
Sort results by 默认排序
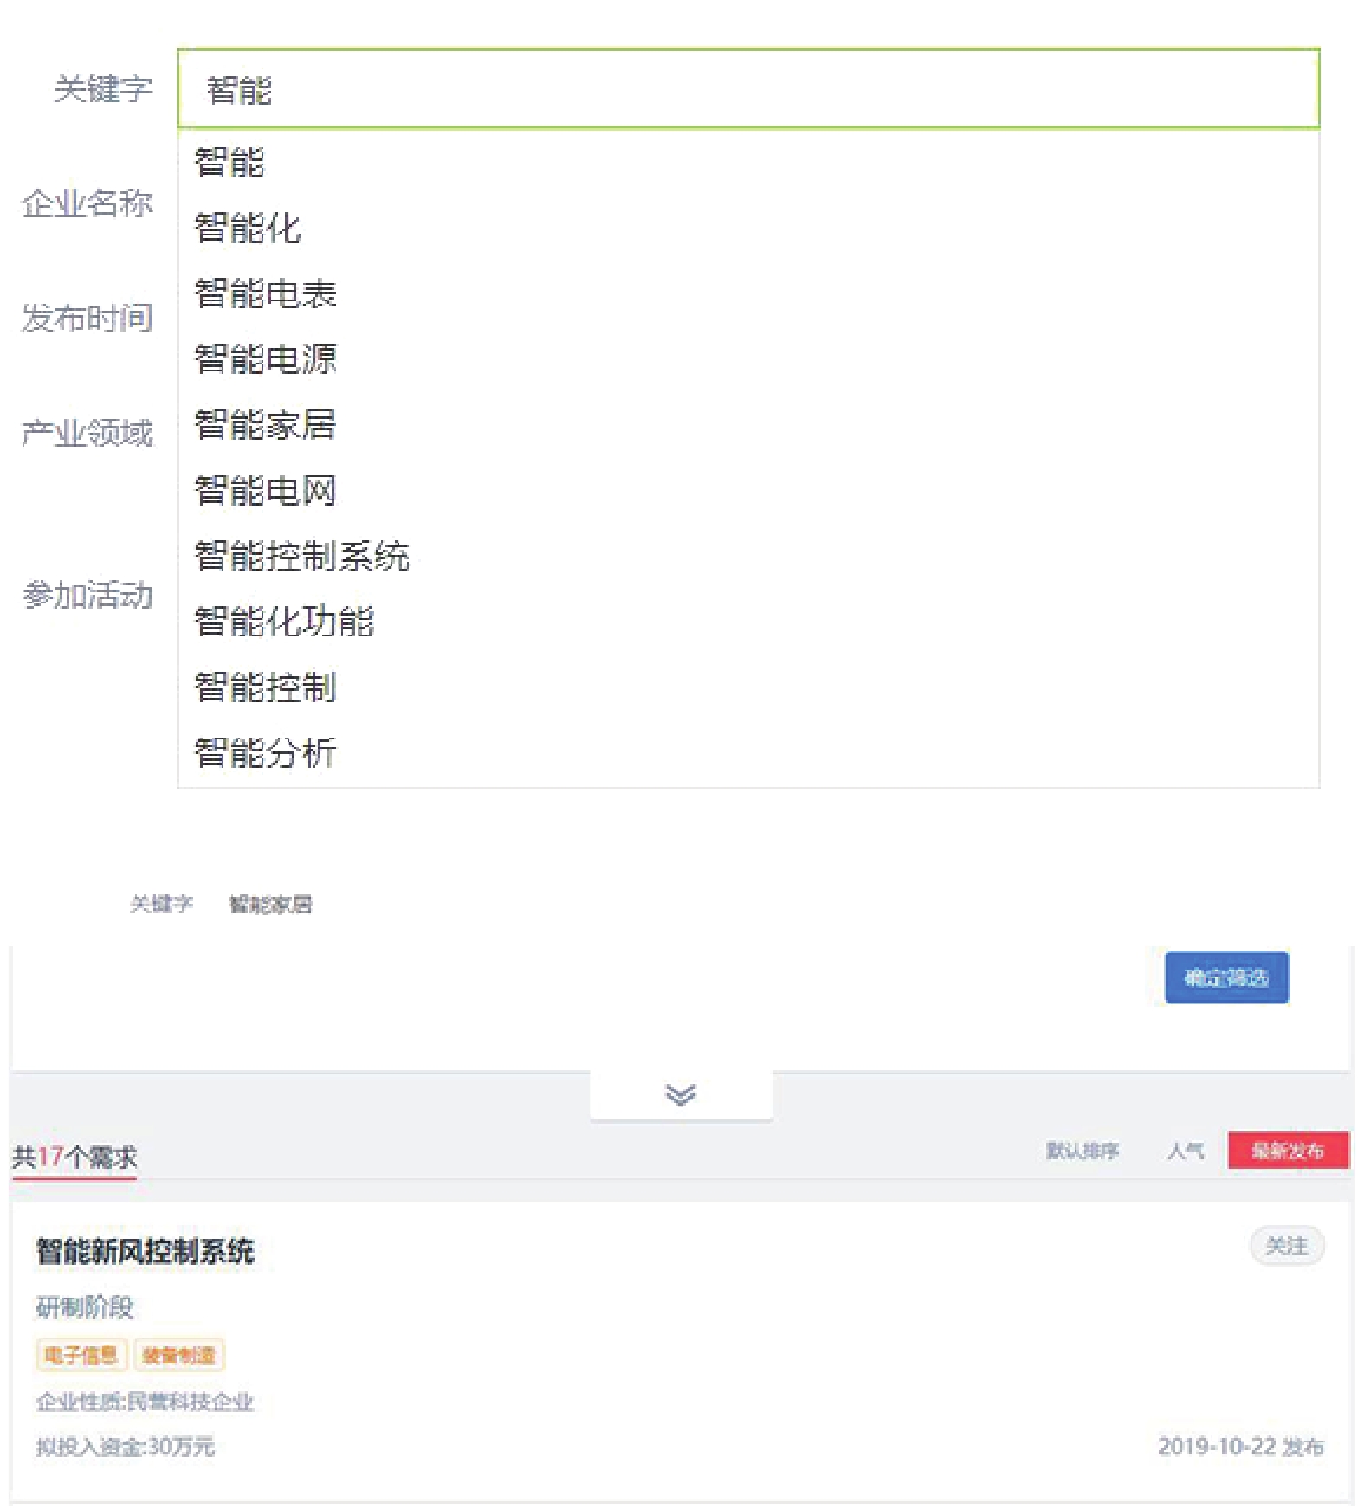point(1083,1151)
